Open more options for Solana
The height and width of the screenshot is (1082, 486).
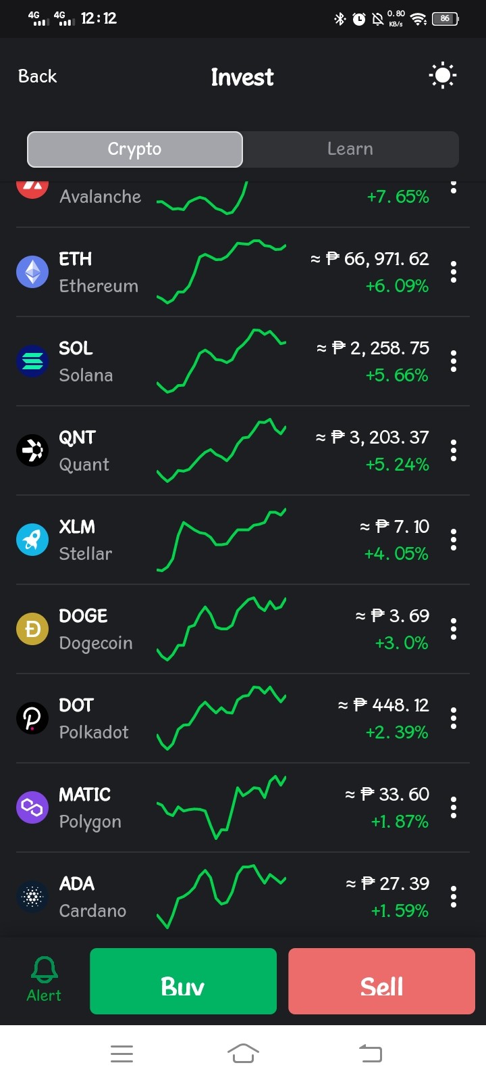(x=454, y=361)
